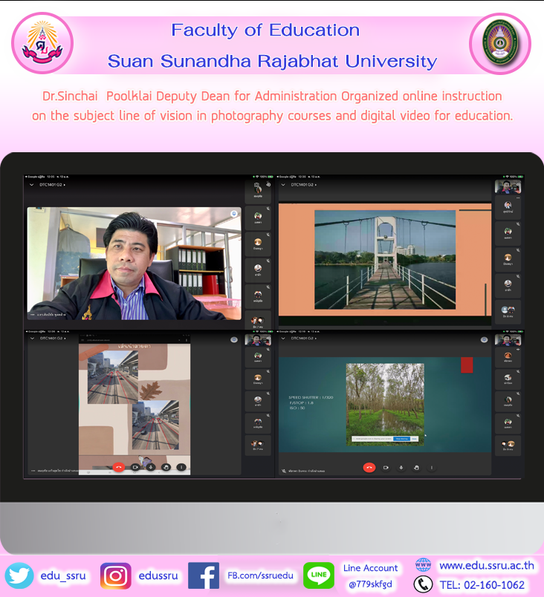Click the green LINE app icon
The height and width of the screenshot is (597, 544).
point(318,575)
